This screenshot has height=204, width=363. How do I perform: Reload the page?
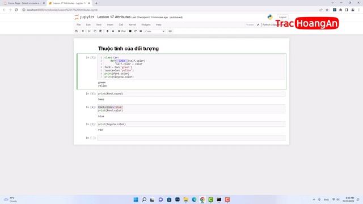pos(16,10)
